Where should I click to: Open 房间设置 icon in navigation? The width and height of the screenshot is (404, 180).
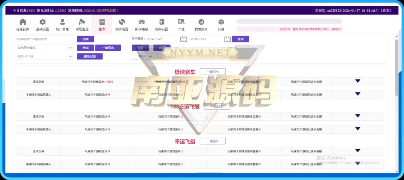pos(161,22)
